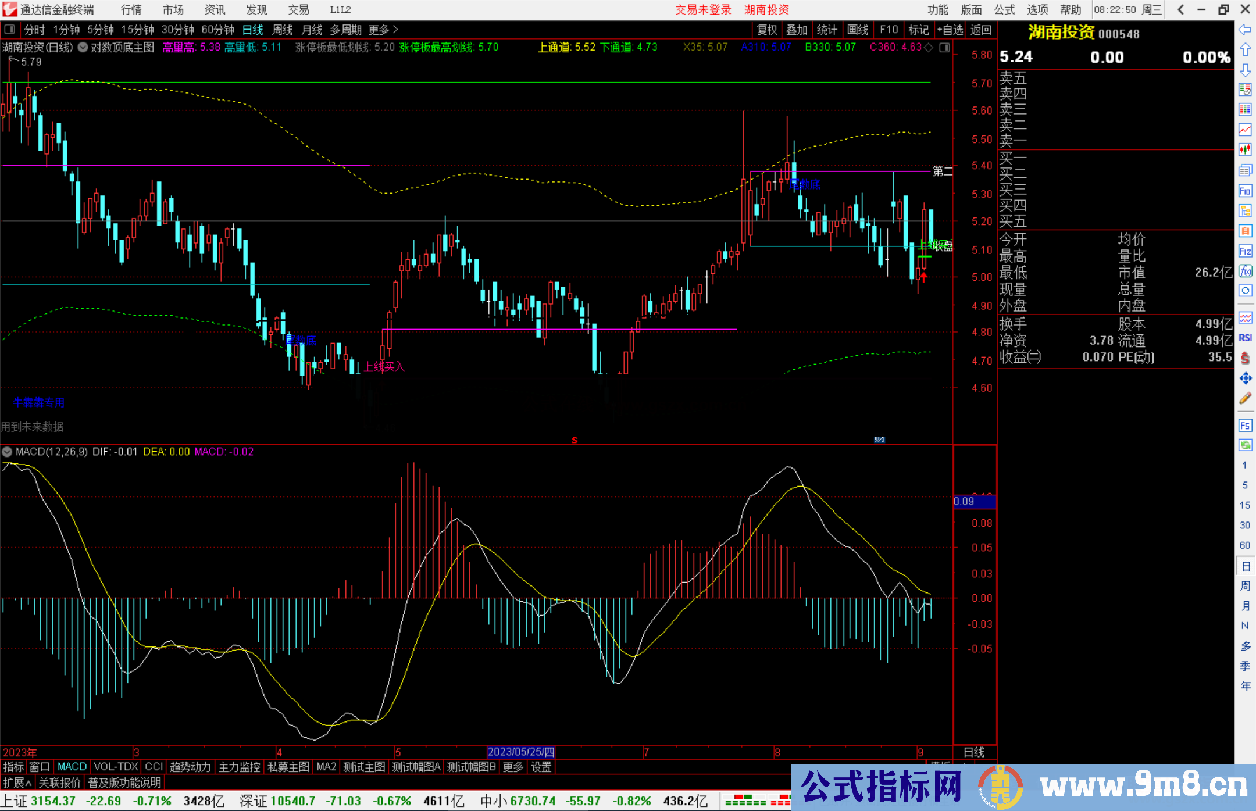The width and height of the screenshot is (1256, 811).
Task: Toggle the left panel button beside 分时
Action: (x=10, y=30)
